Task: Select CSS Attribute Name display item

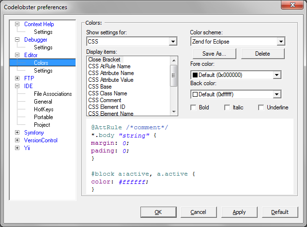Action: pos(111,73)
